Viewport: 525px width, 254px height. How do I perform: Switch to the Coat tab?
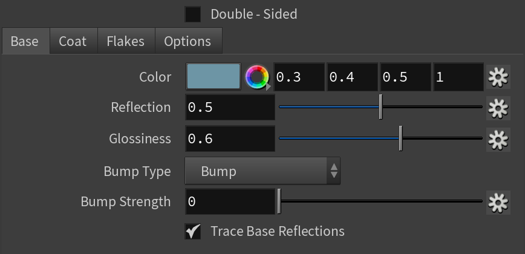73,41
